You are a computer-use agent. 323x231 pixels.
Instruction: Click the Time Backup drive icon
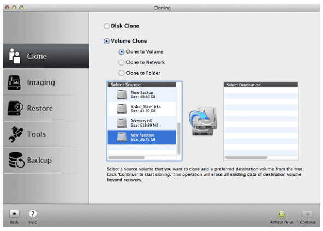pyautogui.click(x=122, y=94)
